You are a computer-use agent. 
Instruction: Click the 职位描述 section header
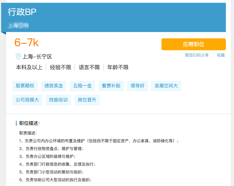[x=28, y=123]
